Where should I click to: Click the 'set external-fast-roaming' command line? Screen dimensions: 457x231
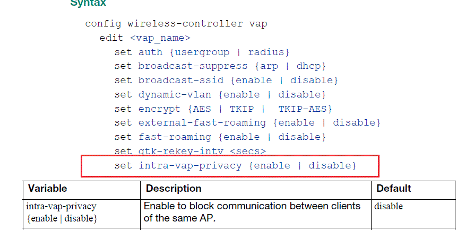248,123
